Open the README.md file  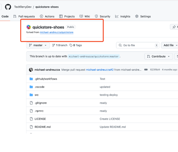click(42, 127)
